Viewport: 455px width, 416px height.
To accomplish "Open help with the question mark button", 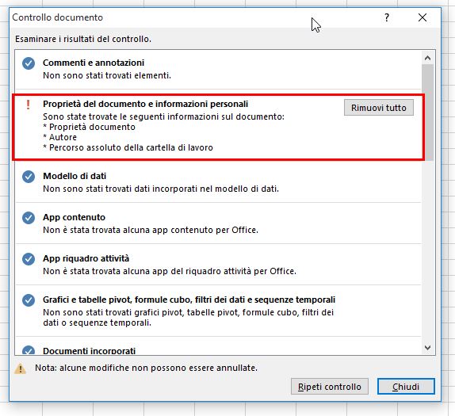I will [x=387, y=17].
